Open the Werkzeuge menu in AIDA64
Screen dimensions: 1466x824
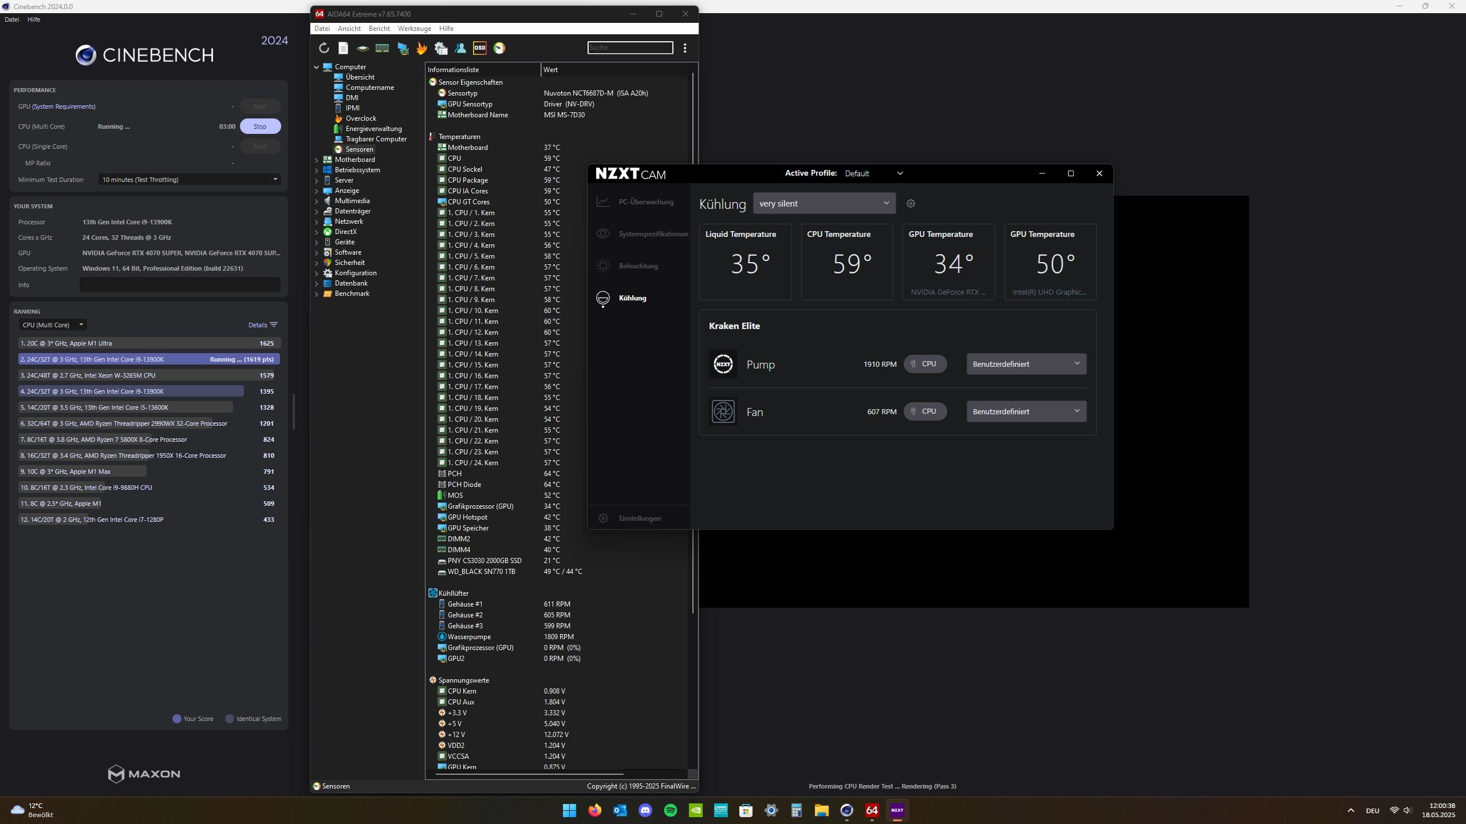[414, 29]
